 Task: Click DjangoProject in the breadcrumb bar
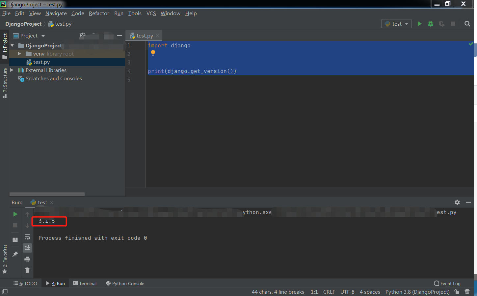click(23, 24)
